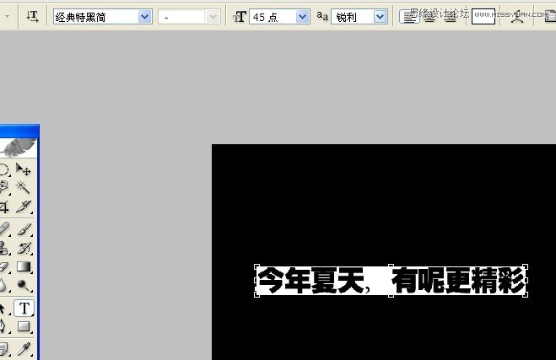Set text alignment to center
This screenshot has height=360, width=556.
(x=429, y=16)
